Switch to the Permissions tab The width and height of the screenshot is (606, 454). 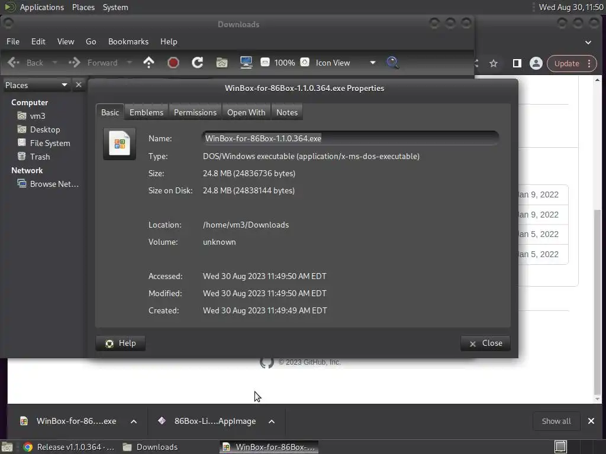pyautogui.click(x=195, y=112)
